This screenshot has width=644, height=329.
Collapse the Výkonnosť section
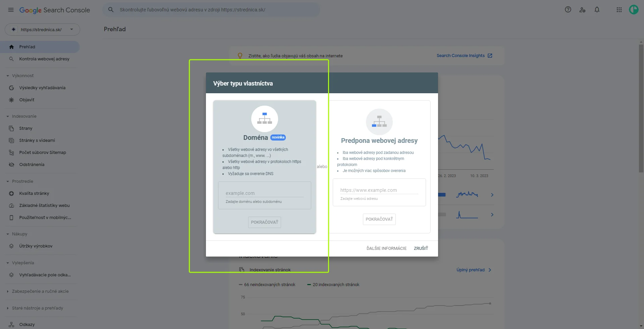click(x=7, y=76)
